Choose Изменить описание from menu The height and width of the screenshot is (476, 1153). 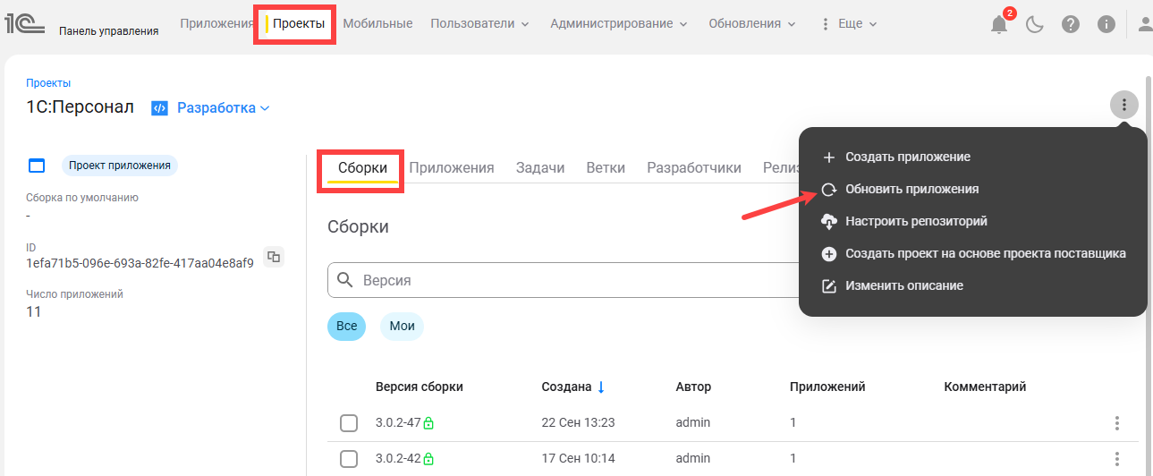coord(972,286)
